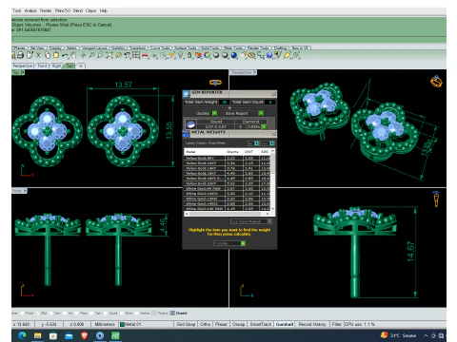Click the gold ring icon in the Top viewport
457x342 pixels.
pyautogui.click(x=215, y=83)
